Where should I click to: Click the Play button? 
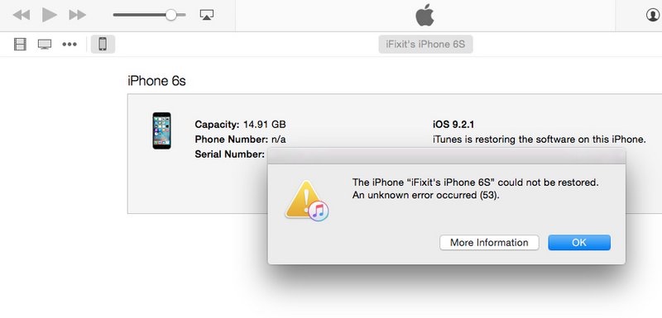50,15
